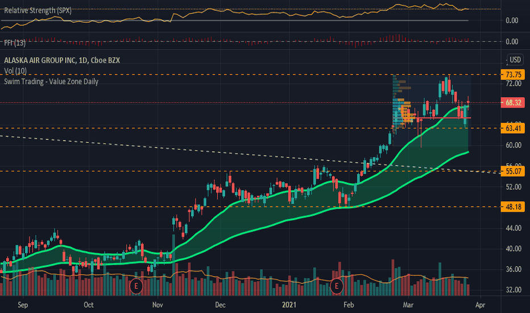Click the 55.07 horizontal level label
Image resolution: width=530 pixels, height=313 pixels.
[513, 171]
